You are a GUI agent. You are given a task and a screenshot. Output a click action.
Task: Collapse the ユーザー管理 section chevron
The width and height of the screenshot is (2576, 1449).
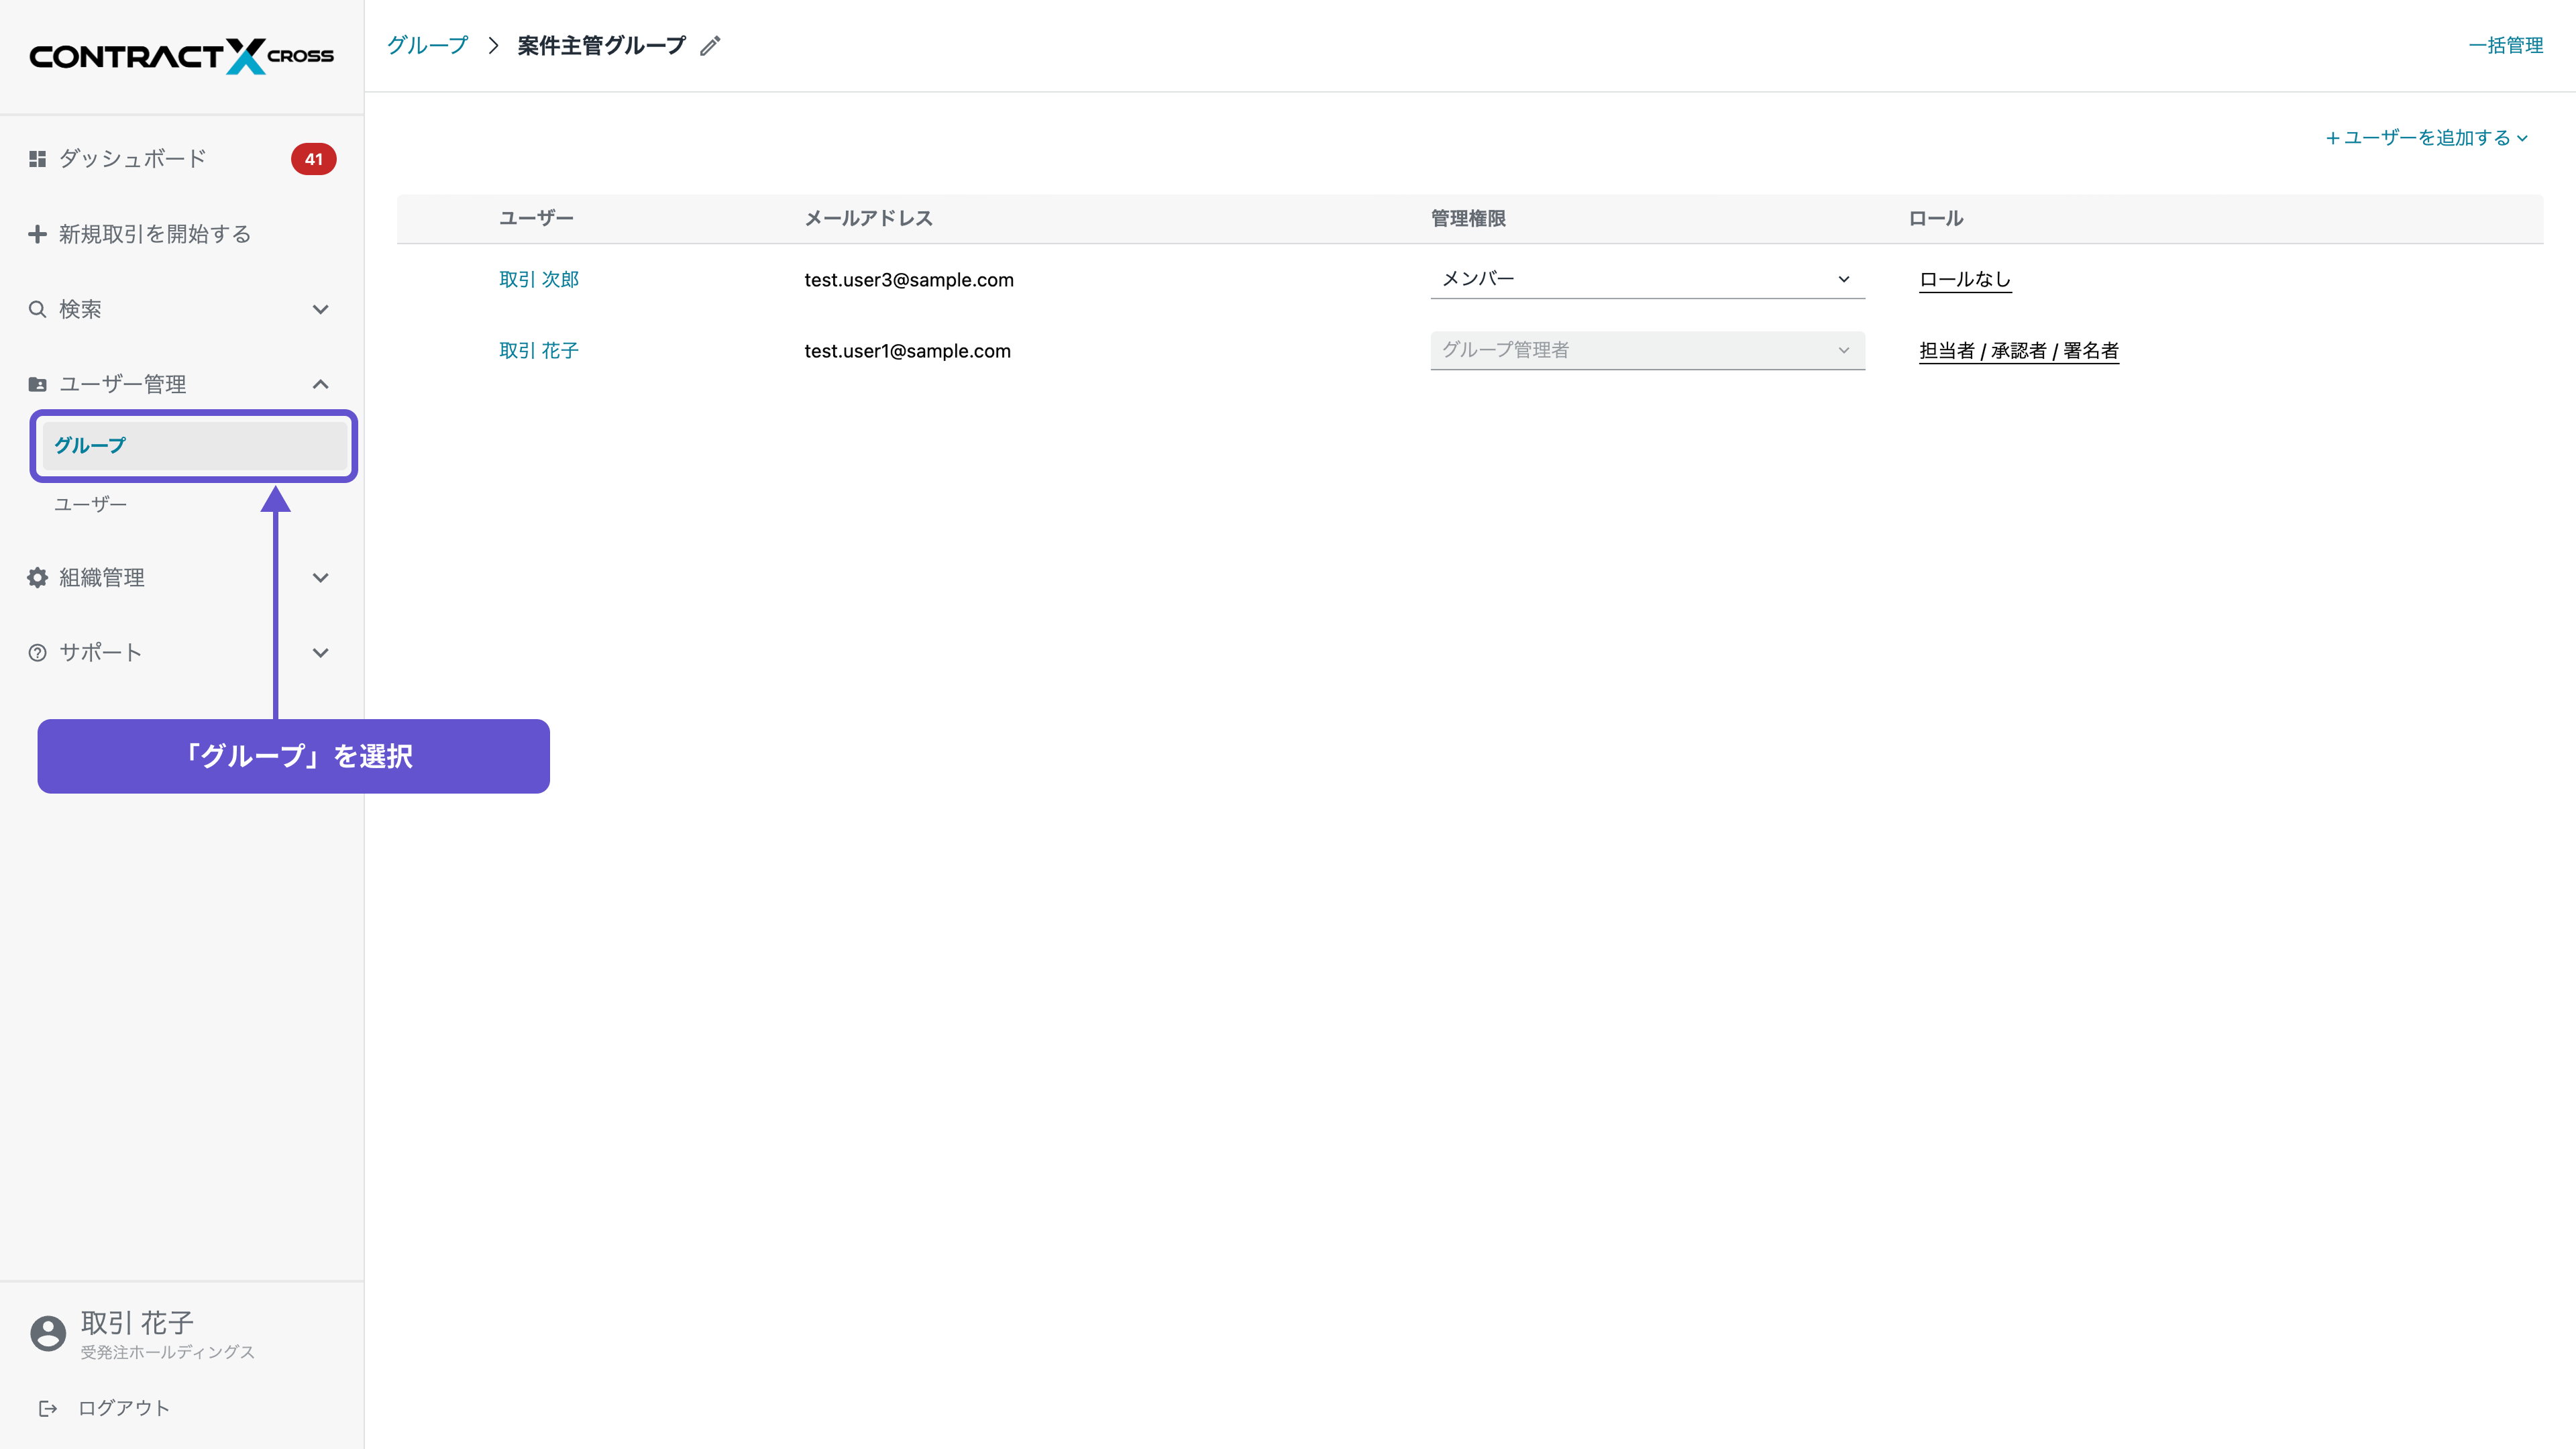pos(320,384)
